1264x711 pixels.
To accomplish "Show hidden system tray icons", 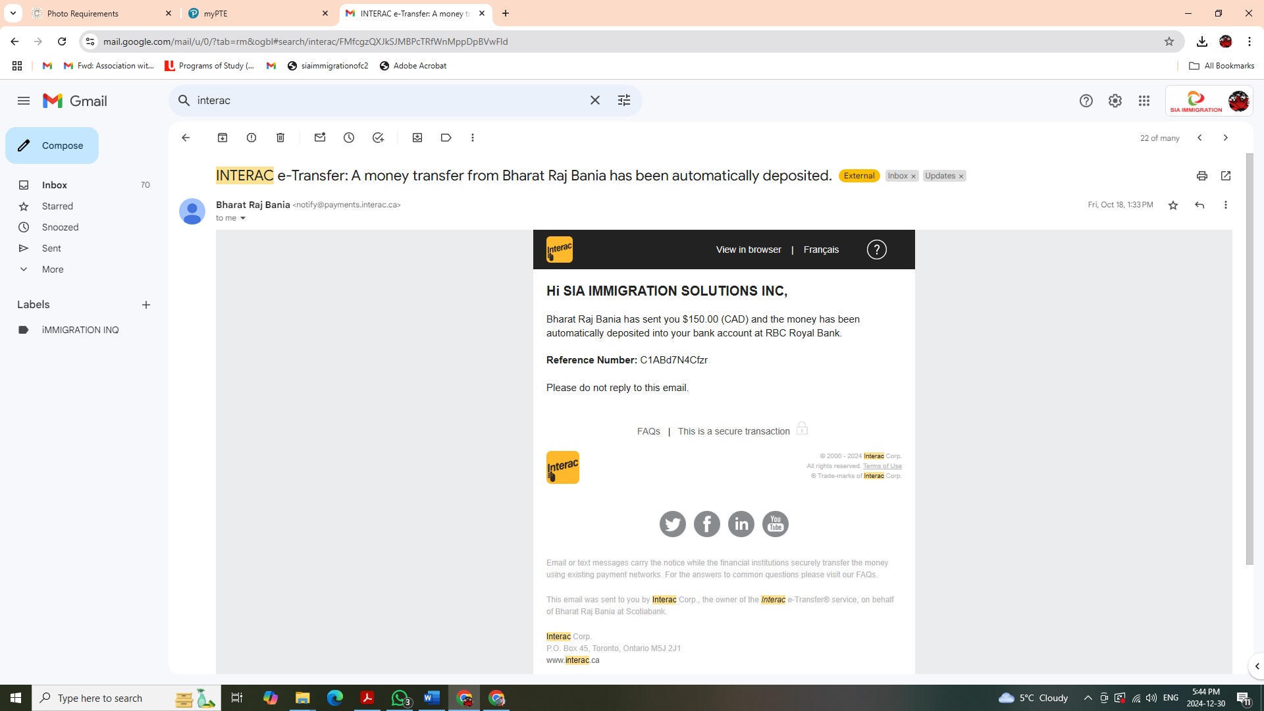I will pos(1088,698).
